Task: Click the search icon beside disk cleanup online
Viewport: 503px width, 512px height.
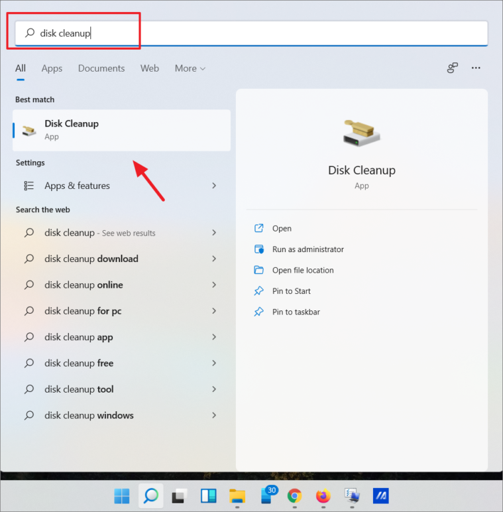Action: tap(29, 285)
